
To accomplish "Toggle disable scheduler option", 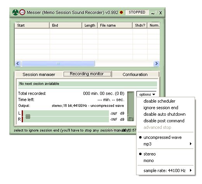I will pos(166,101).
